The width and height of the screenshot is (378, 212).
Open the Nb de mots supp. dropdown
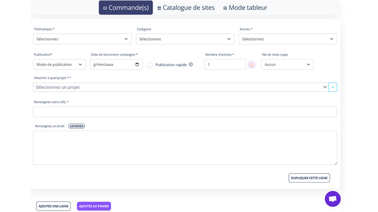pos(287,65)
